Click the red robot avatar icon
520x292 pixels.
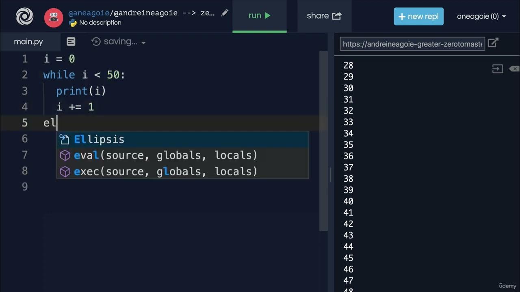[x=54, y=17]
